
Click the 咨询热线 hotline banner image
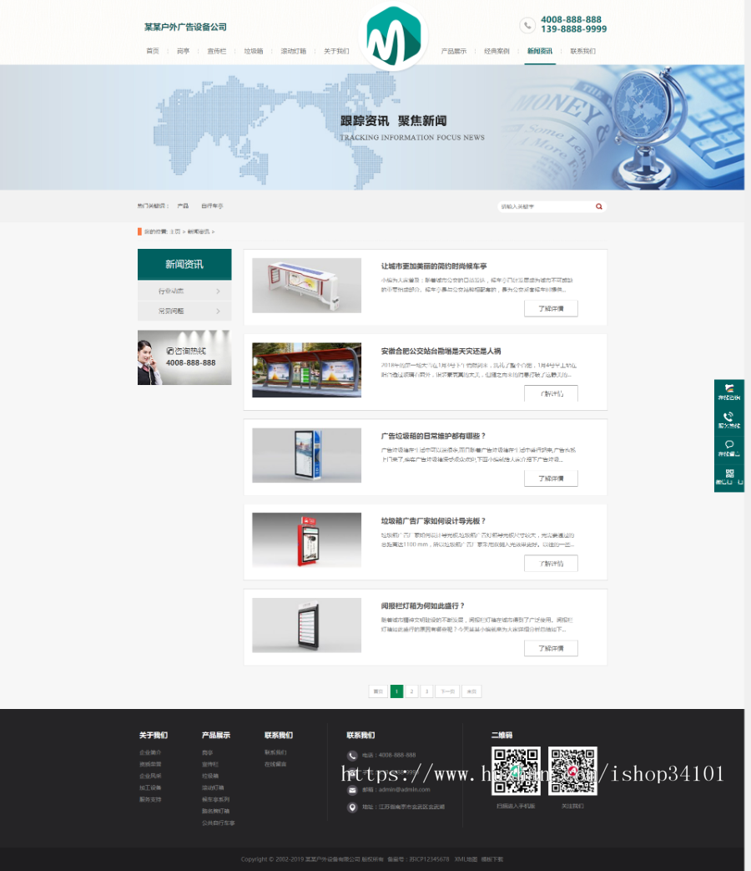coord(184,357)
